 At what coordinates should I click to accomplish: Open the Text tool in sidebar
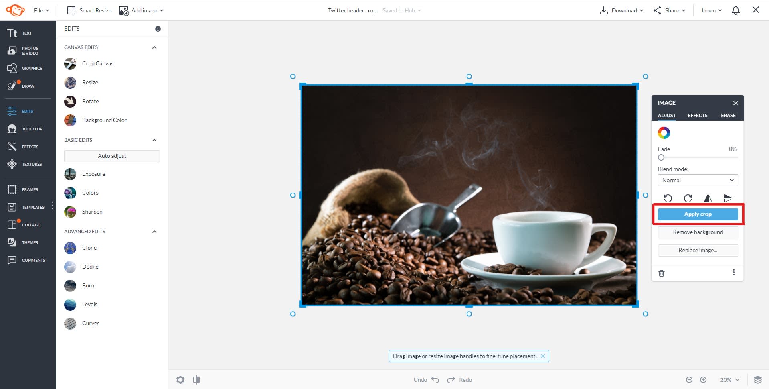[20, 33]
